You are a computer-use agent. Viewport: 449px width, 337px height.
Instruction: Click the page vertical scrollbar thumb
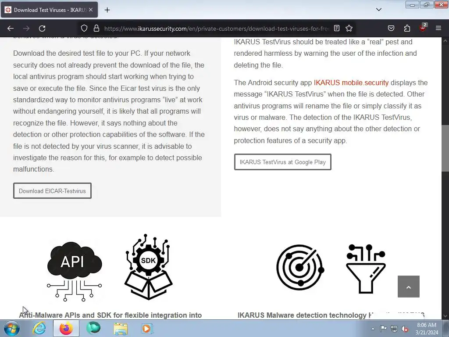(445, 148)
